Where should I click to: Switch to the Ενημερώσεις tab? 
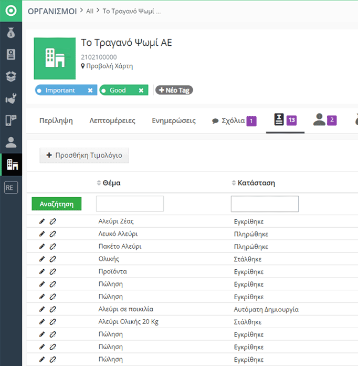pyautogui.click(x=174, y=120)
